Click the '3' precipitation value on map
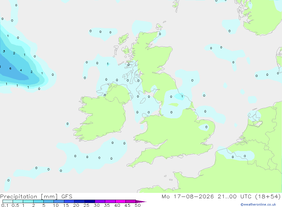Screen dimensions: 282x207 tap(4, 51)
